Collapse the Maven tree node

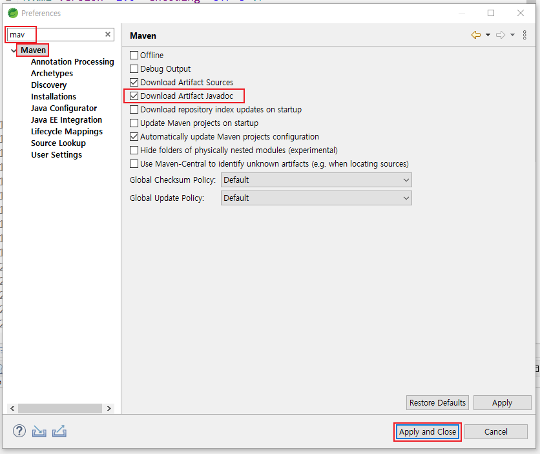[x=14, y=50]
